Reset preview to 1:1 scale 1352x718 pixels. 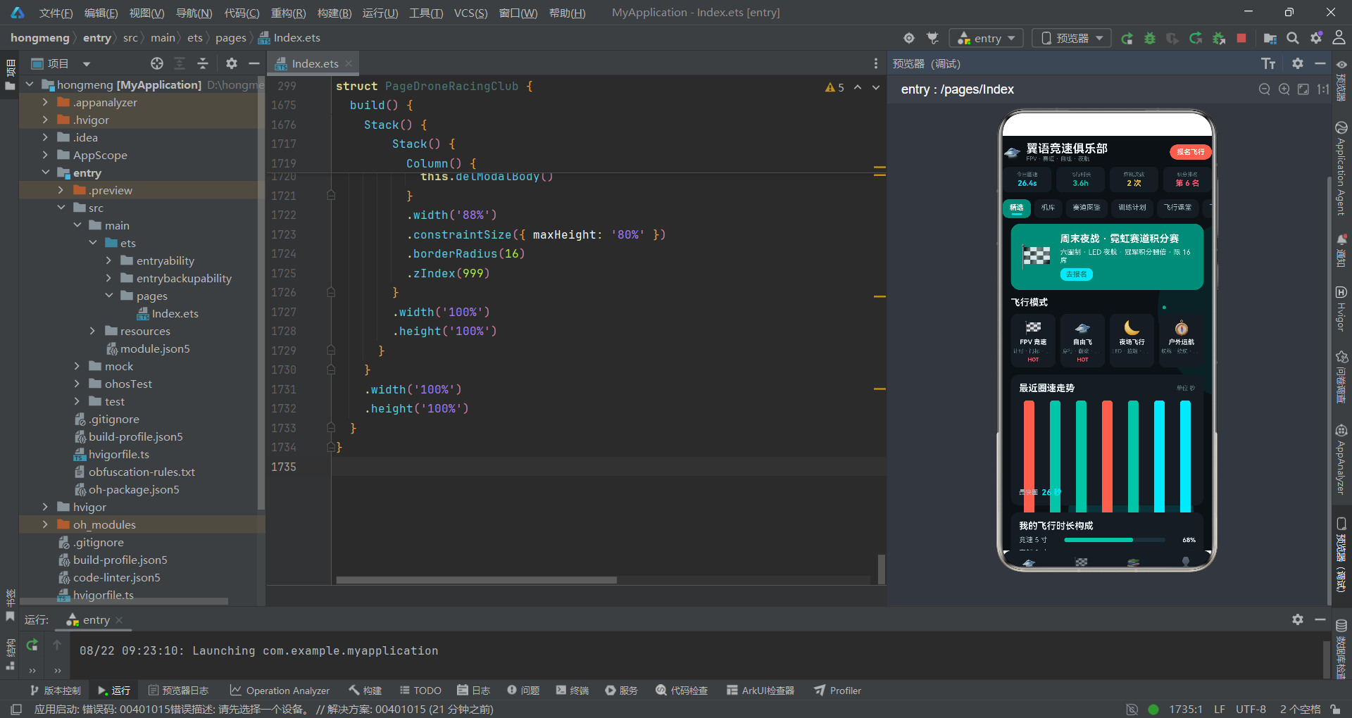click(1323, 89)
